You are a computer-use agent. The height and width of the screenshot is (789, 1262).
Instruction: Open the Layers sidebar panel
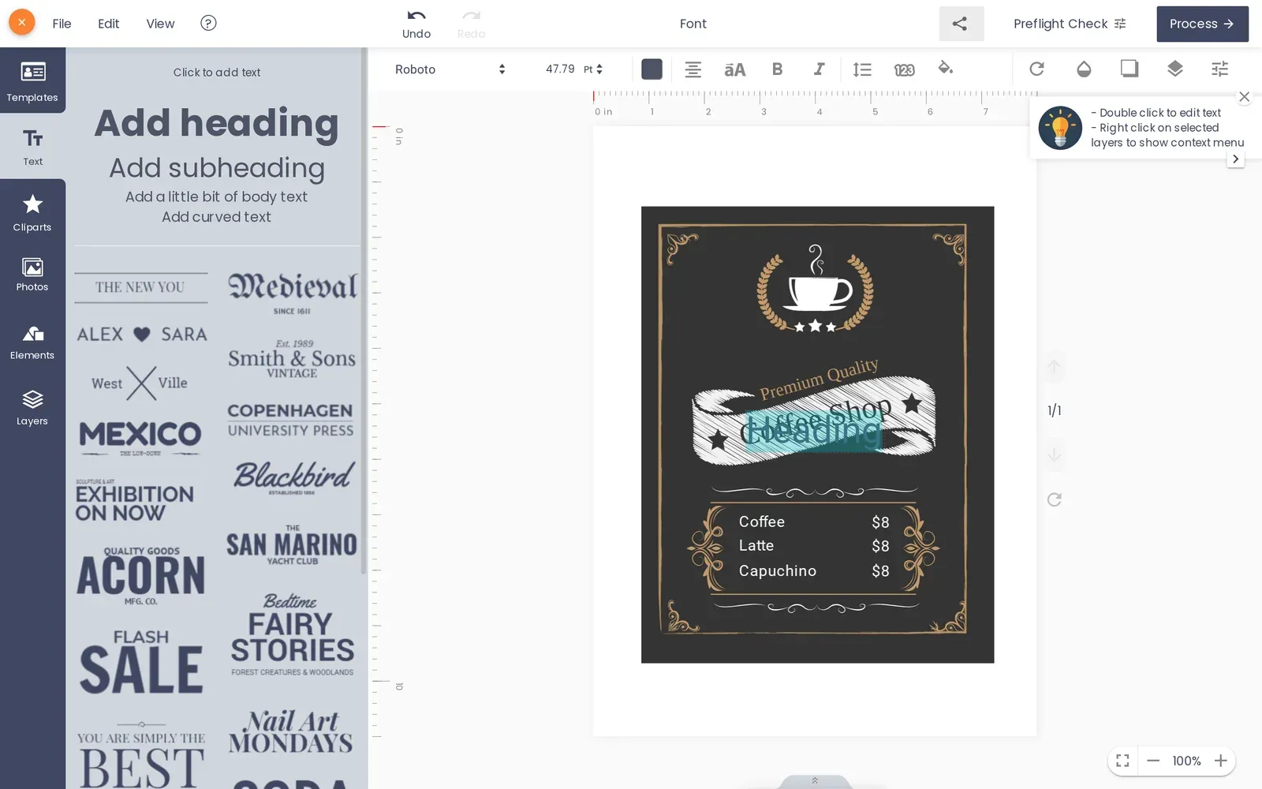pos(32,408)
